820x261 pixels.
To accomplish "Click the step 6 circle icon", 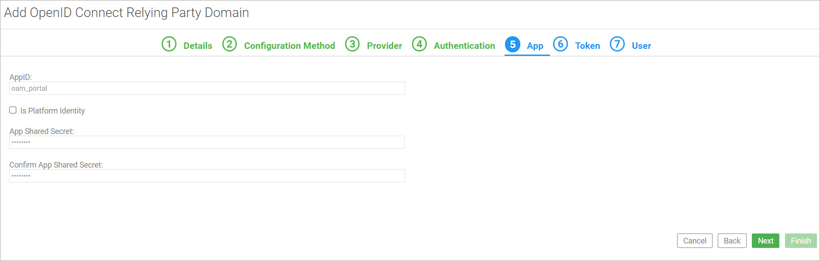I will (x=561, y=44).
